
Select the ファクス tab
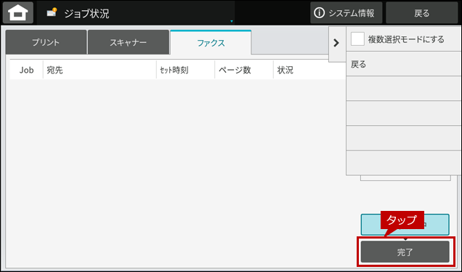pos(211,42)
